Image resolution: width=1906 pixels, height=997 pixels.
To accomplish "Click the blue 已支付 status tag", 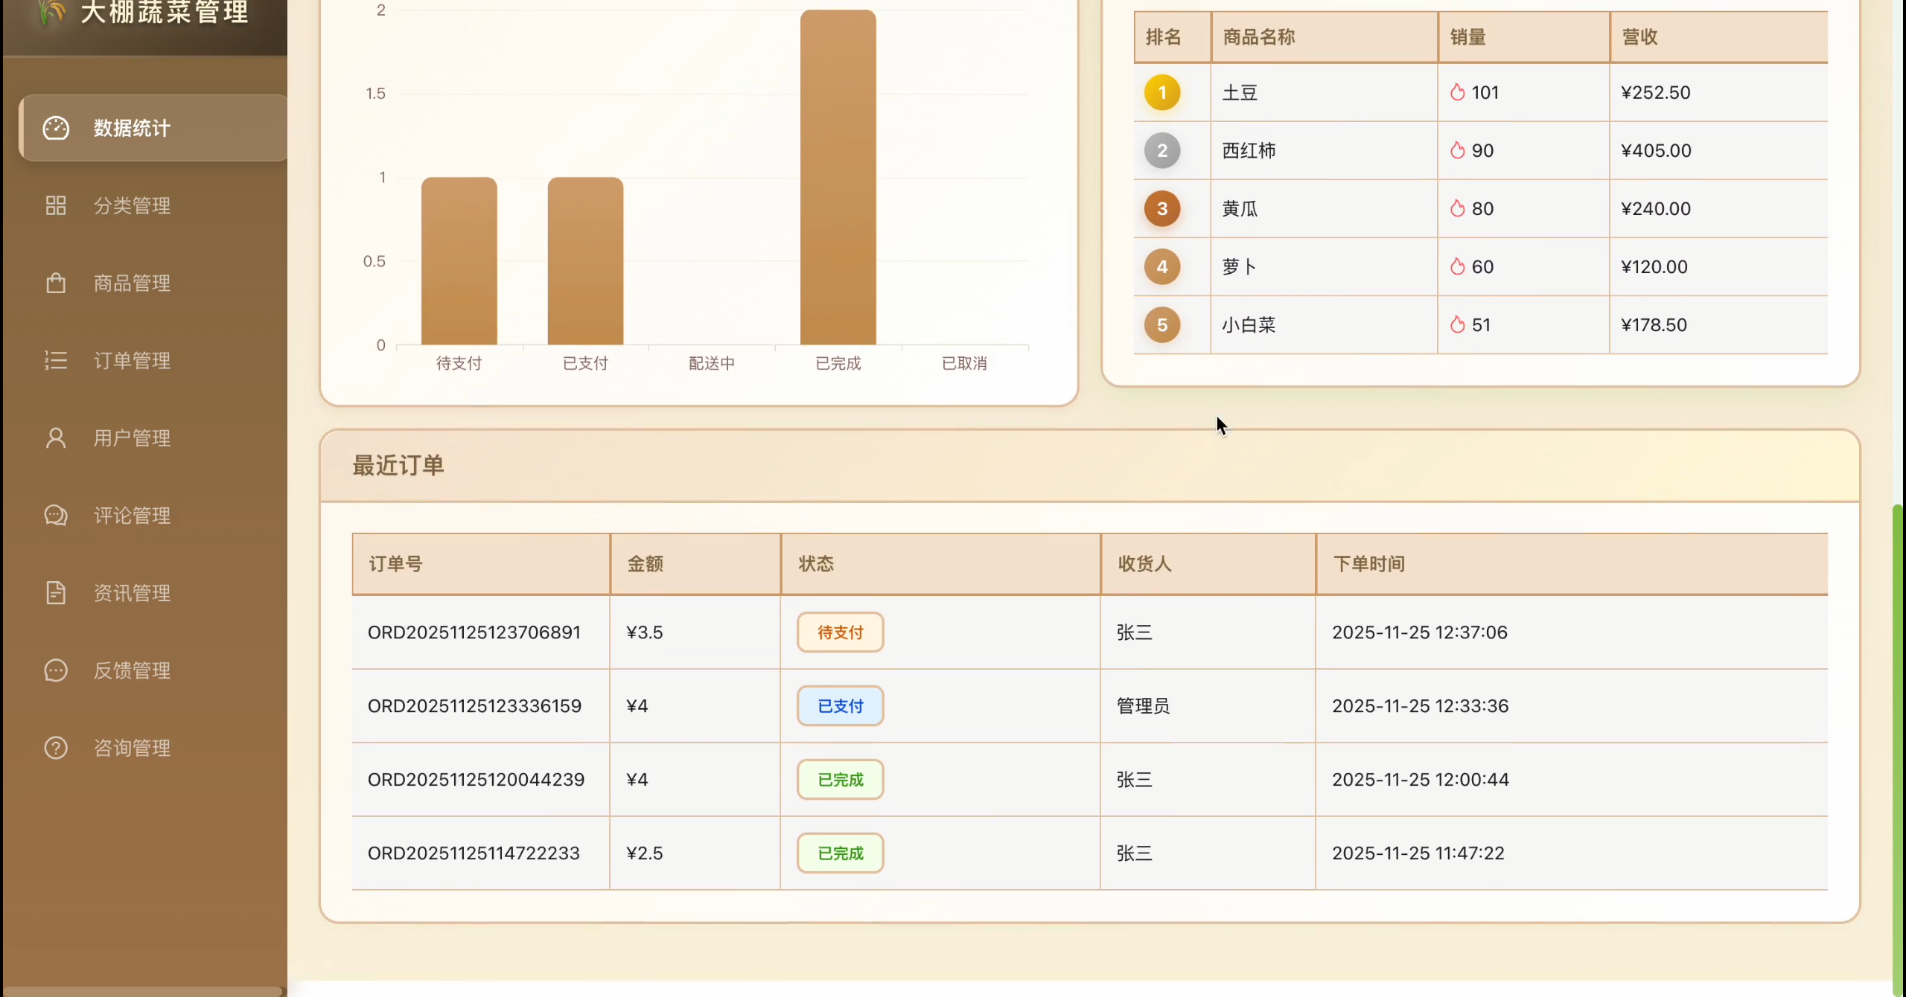I will tap(840, 706).
